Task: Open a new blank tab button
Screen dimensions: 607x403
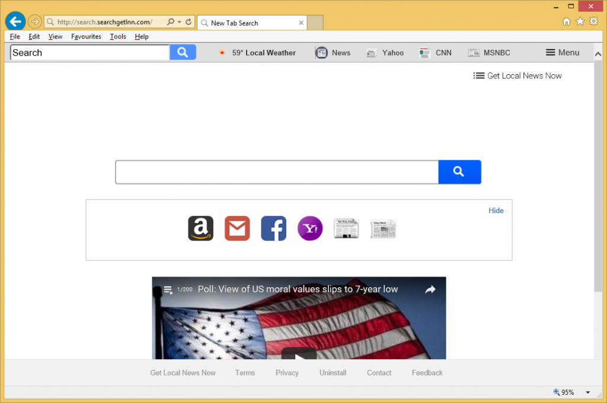Action: [315, 23]
